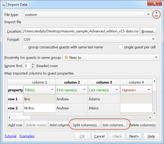The image size is (164, 144).
Task: Click the 'Bro.' cell in row 1
Action: 40,99
